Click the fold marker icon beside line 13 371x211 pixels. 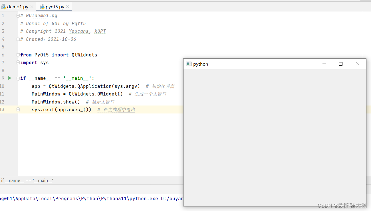coord(18,109)
